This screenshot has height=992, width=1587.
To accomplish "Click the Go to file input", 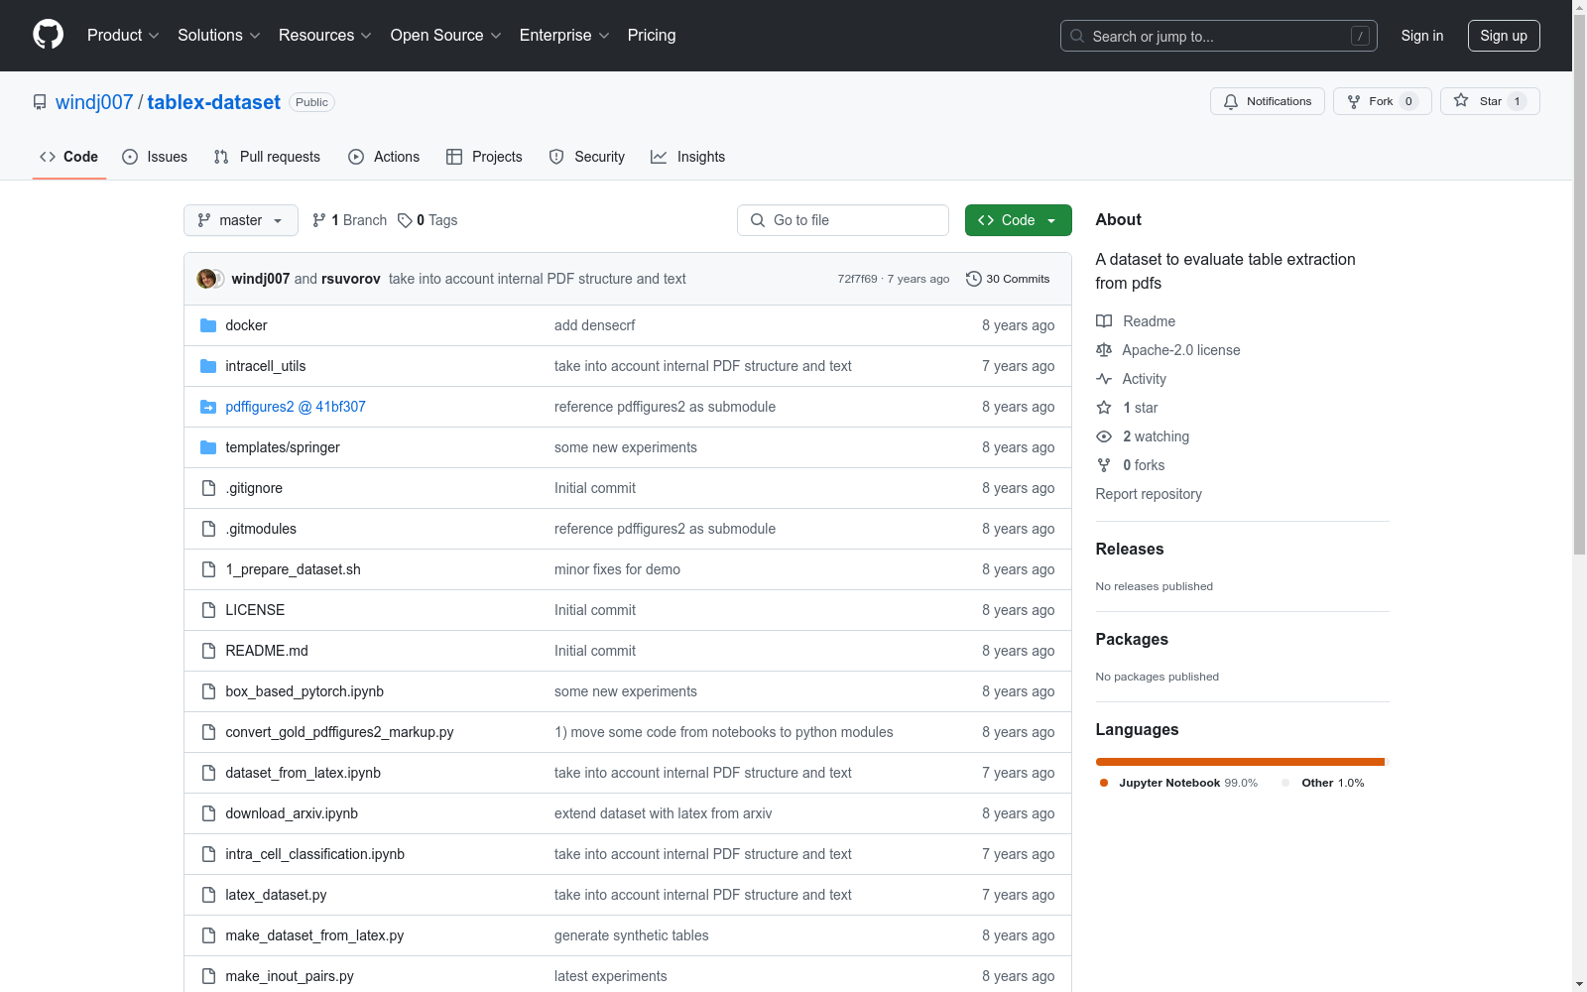I will 843,220.
